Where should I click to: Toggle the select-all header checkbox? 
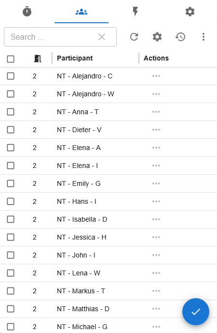tap(11, 59)
